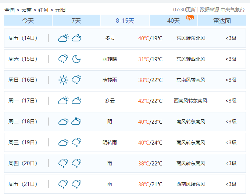Click the <3级 wind level for 周五 14日
Image resolution: width=250 pixels, height=194 pixels.
[231, 38]
